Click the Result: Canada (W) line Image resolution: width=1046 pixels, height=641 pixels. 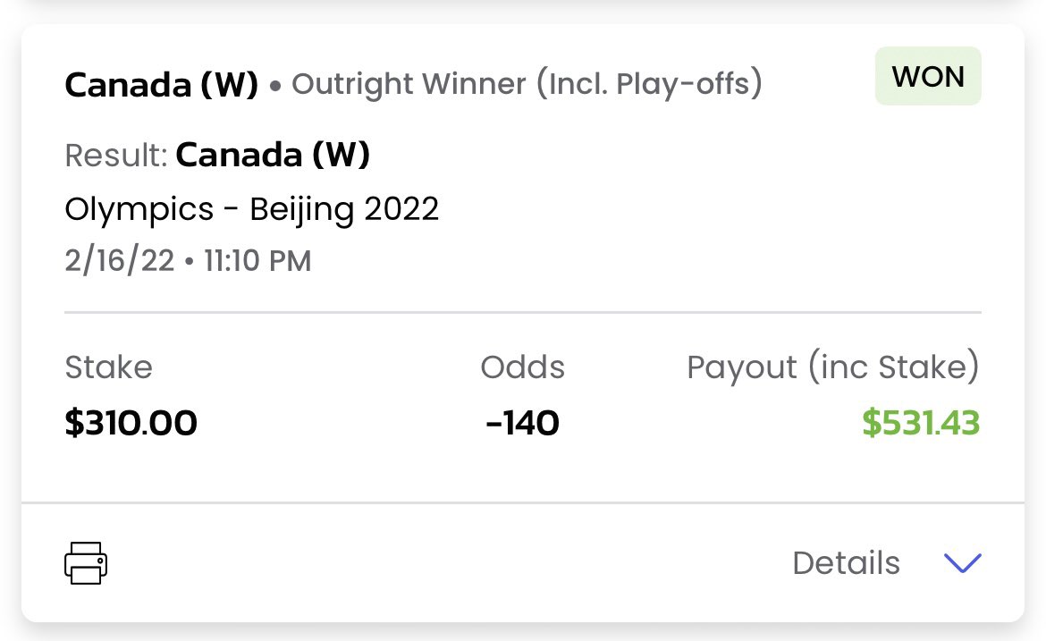(x=217, y=155)
